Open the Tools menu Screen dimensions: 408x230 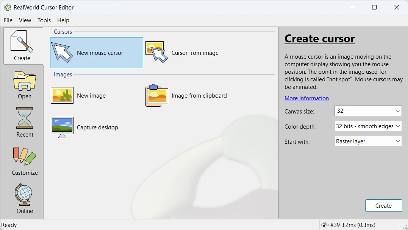(44, 20)
